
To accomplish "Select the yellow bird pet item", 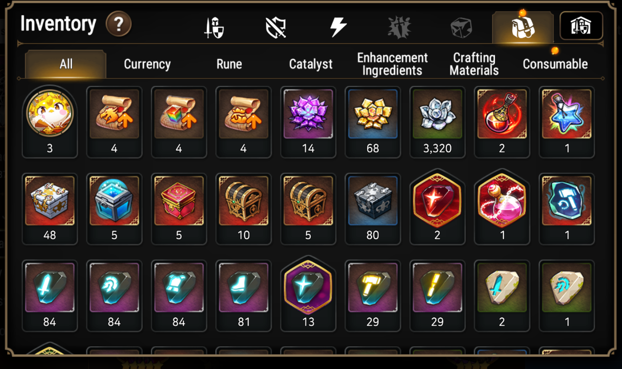I will click(50, 122).
